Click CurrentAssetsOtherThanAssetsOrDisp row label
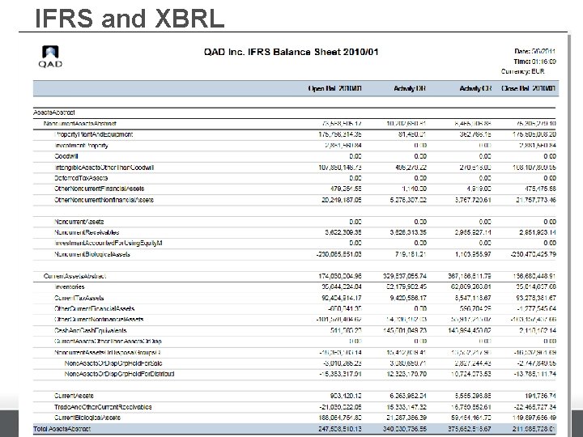 108,342
